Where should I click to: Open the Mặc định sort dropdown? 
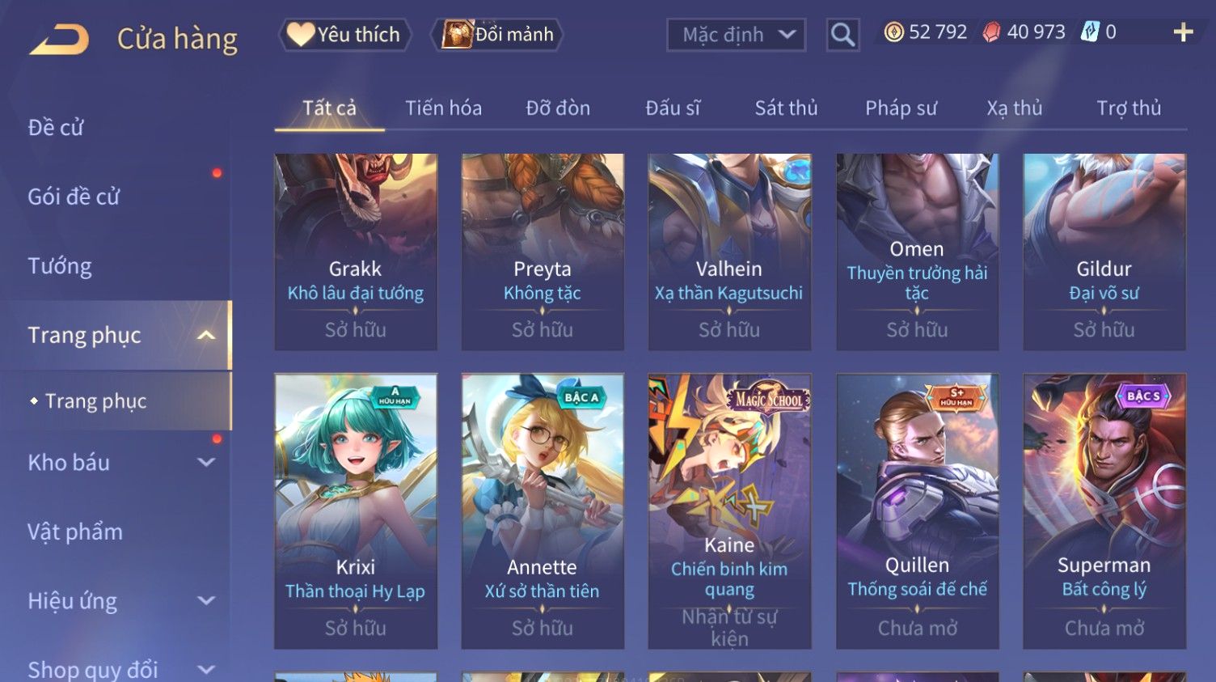point(736,35)
